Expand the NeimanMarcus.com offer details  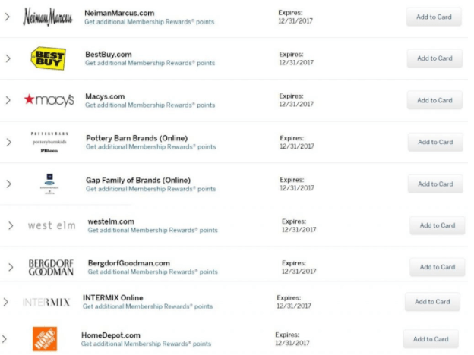[8, 17]
